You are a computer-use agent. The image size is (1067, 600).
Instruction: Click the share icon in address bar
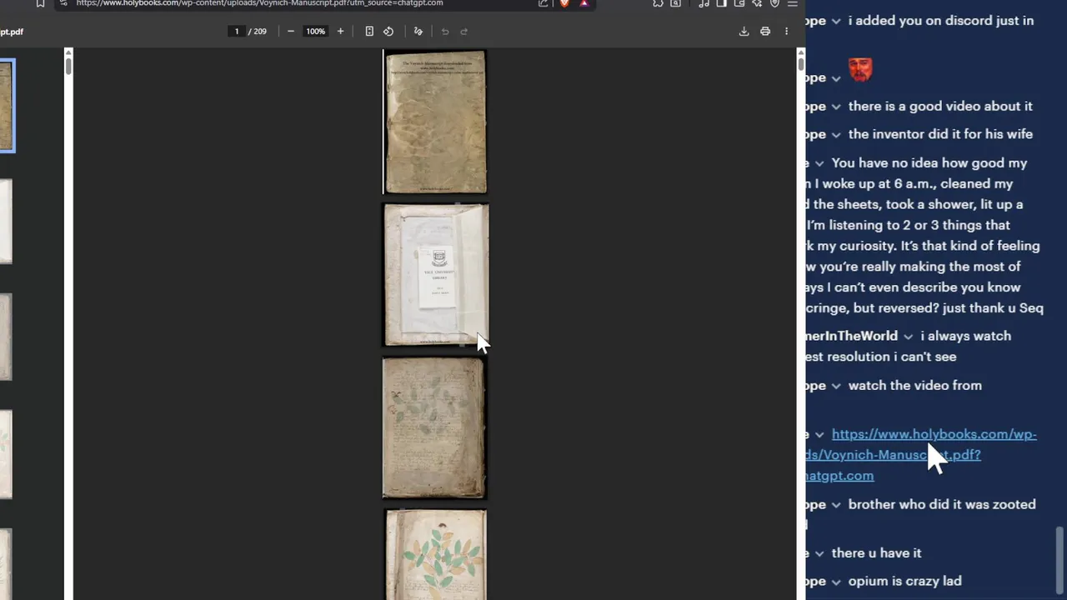point(543,3)
